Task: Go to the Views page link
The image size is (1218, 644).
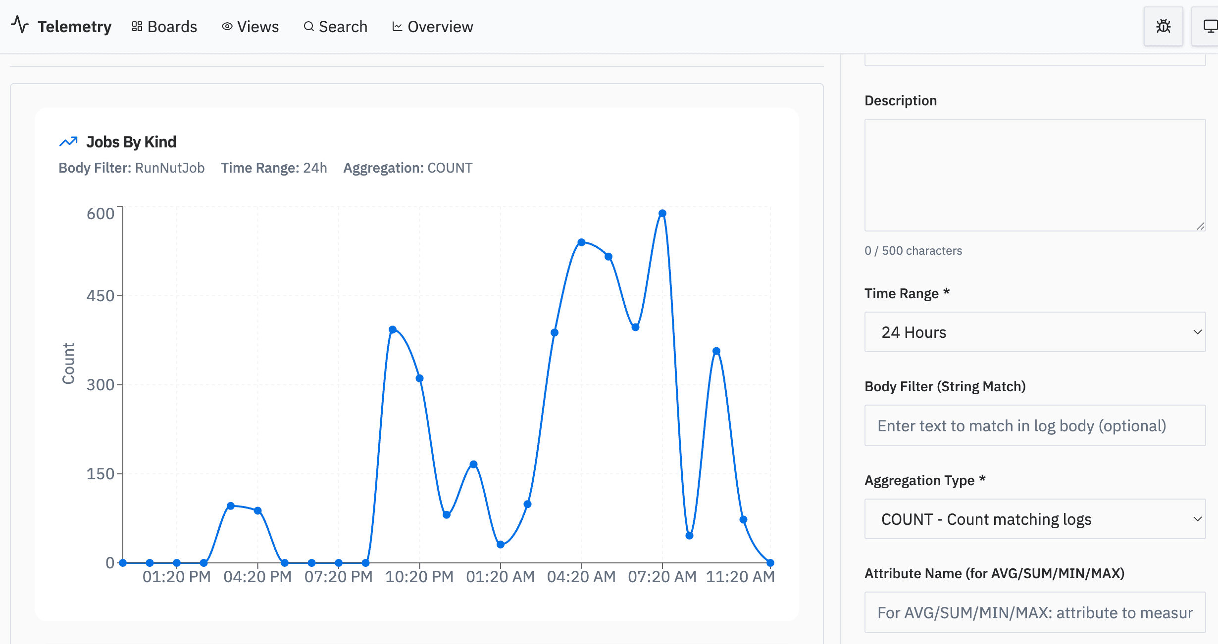Action: click(257, 27)
